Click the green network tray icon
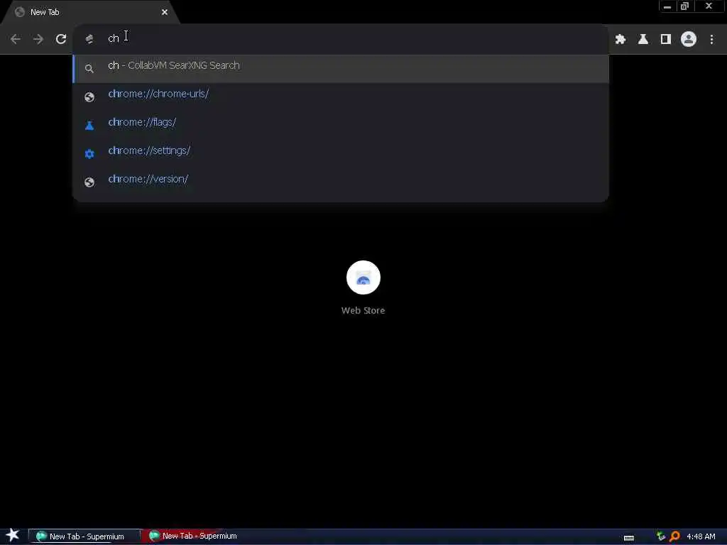Screen dimensions: 727x545 click(x=661, y=536)
